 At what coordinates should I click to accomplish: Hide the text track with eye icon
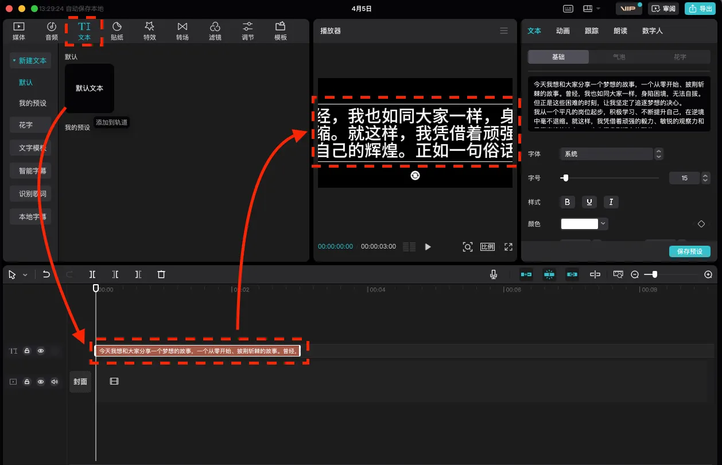click(x=41, y=351)
